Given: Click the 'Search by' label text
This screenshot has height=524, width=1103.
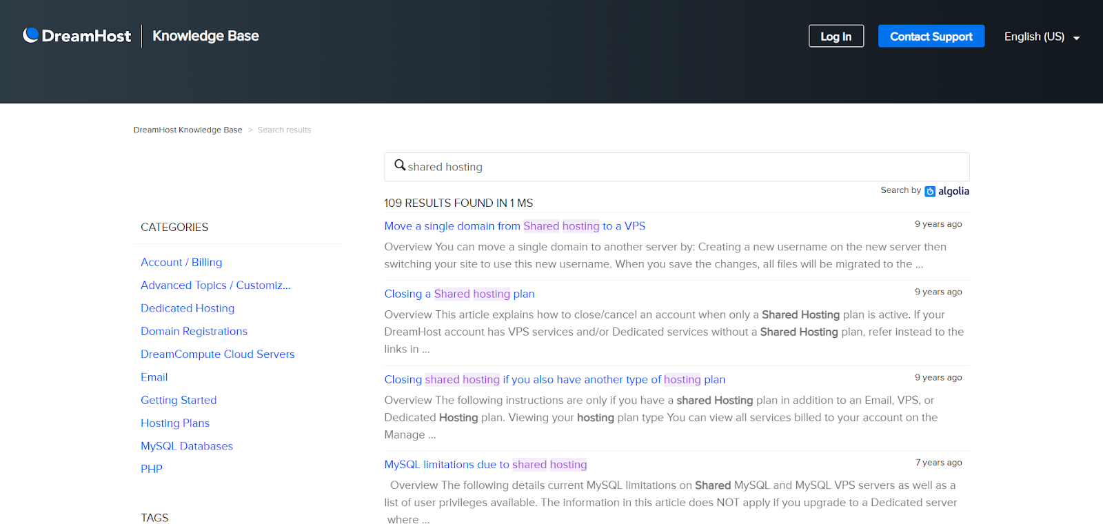Looking at the screenshot, I should [900, 190].
